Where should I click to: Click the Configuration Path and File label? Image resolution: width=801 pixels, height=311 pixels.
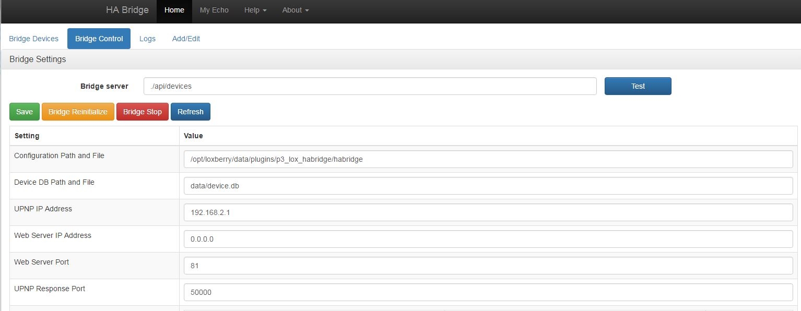[x=59, y=155]
